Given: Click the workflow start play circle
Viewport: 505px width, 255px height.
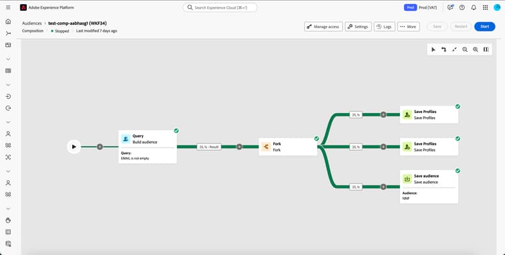Looking at the screenshot, I should click(x=74, y=147).
